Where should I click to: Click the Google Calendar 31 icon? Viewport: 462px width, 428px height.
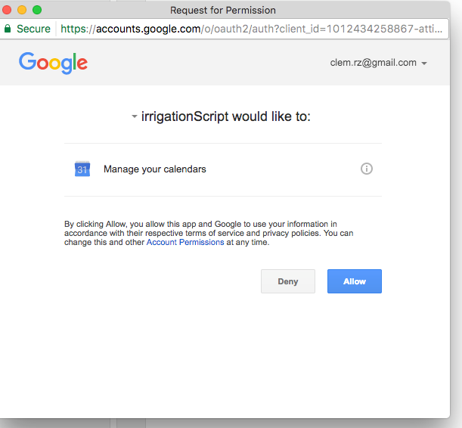click(x=82, y=169)
